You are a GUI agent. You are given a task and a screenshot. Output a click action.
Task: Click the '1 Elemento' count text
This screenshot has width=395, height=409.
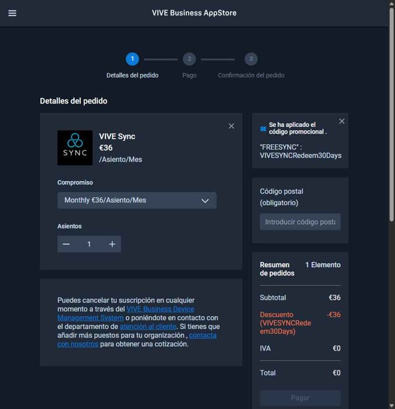[323, 265]
